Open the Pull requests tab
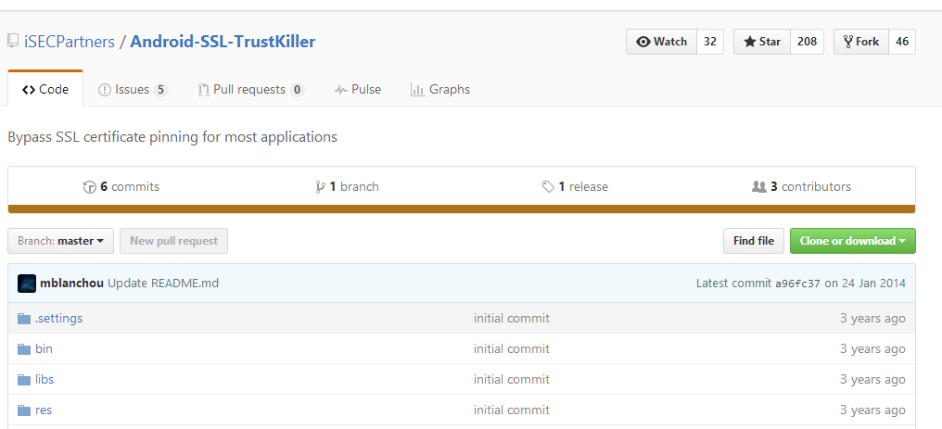This screenshot has height=429, width=942. (251, 89)
